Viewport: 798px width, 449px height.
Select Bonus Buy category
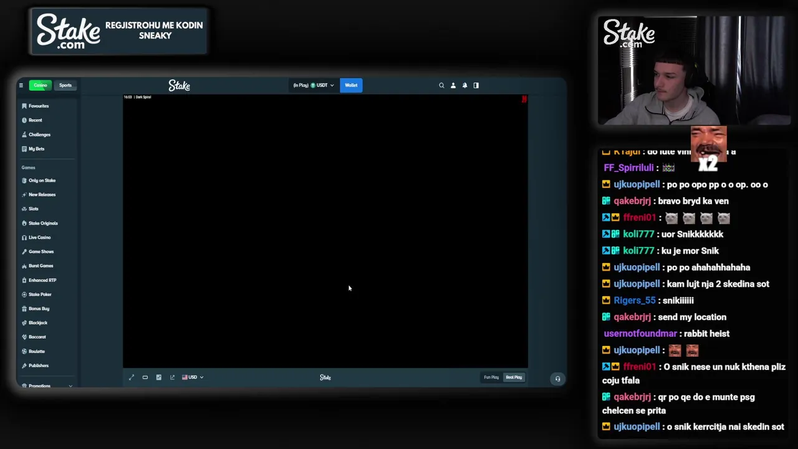[x=47, y=309]
